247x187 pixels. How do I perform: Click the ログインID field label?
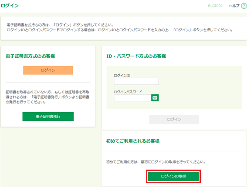(122, 76)
